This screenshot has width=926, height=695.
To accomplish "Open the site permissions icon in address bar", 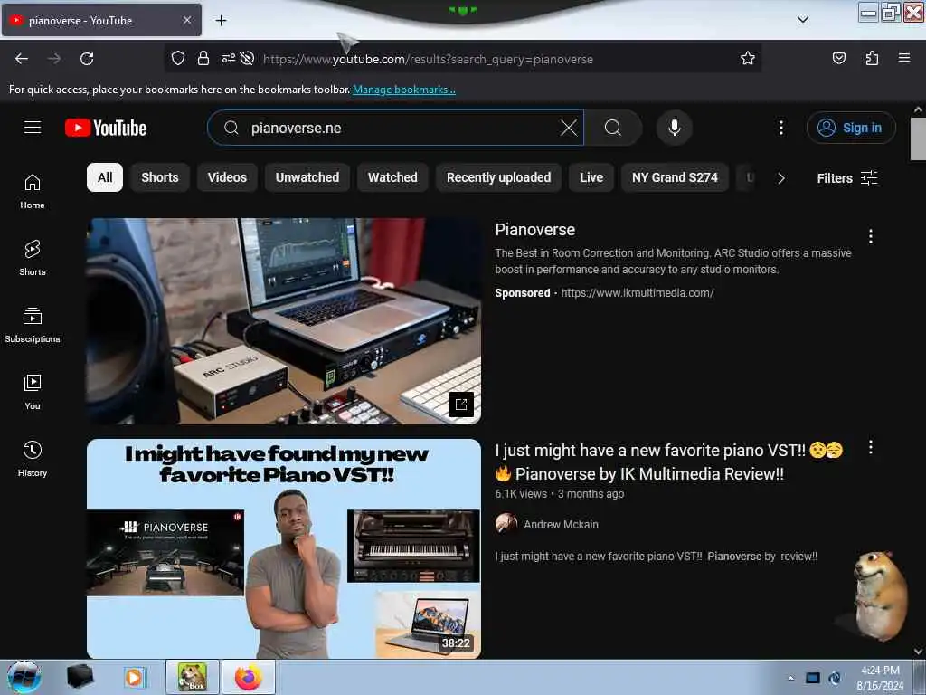I will 228,58.
